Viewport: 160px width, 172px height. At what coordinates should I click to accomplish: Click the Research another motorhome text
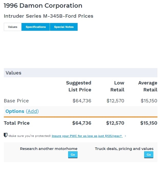click(49, 149)
